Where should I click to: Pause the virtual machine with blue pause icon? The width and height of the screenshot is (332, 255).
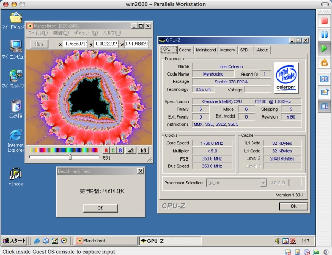tap(324, 35)
